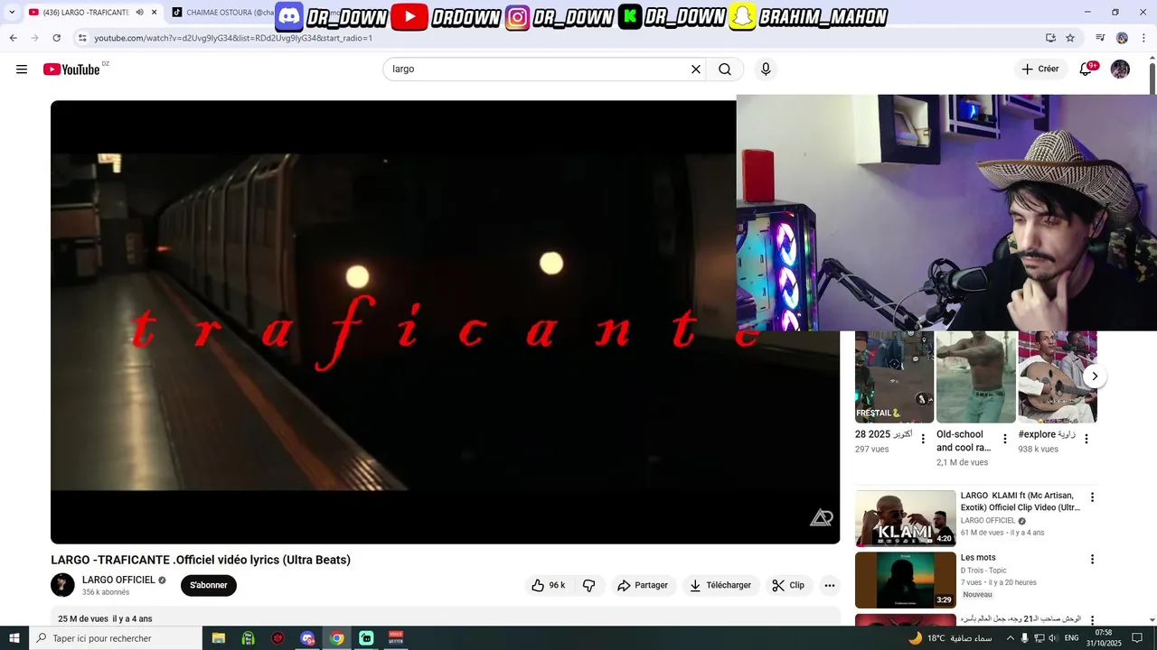
Task: Open File Explorer from the taskbar
Action: click(219, 638)
